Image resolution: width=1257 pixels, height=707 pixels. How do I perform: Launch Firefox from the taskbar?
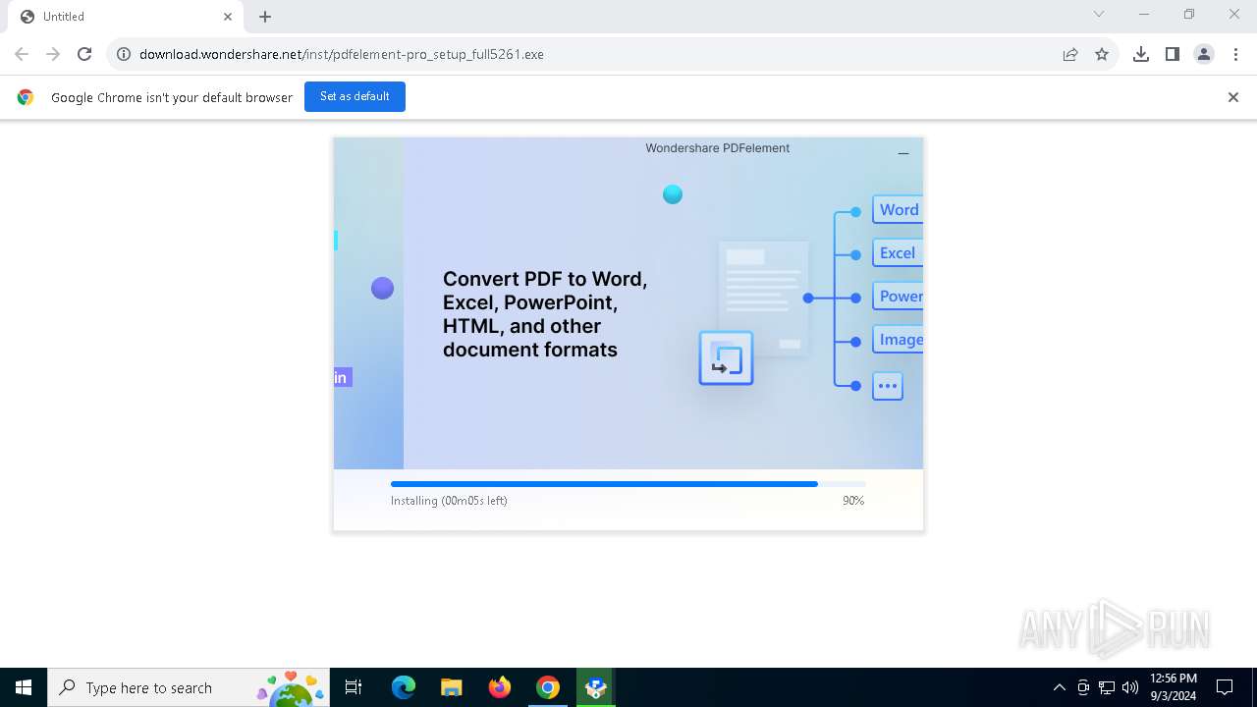click(500, 687)
